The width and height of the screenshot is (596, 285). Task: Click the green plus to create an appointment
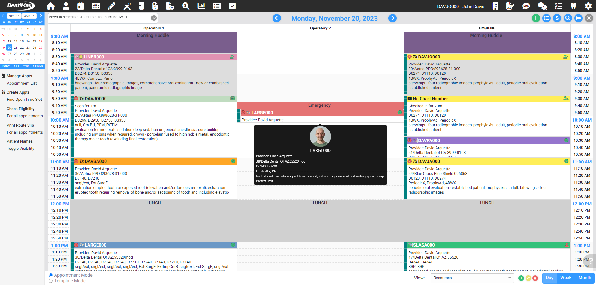[x=536, y=18]
